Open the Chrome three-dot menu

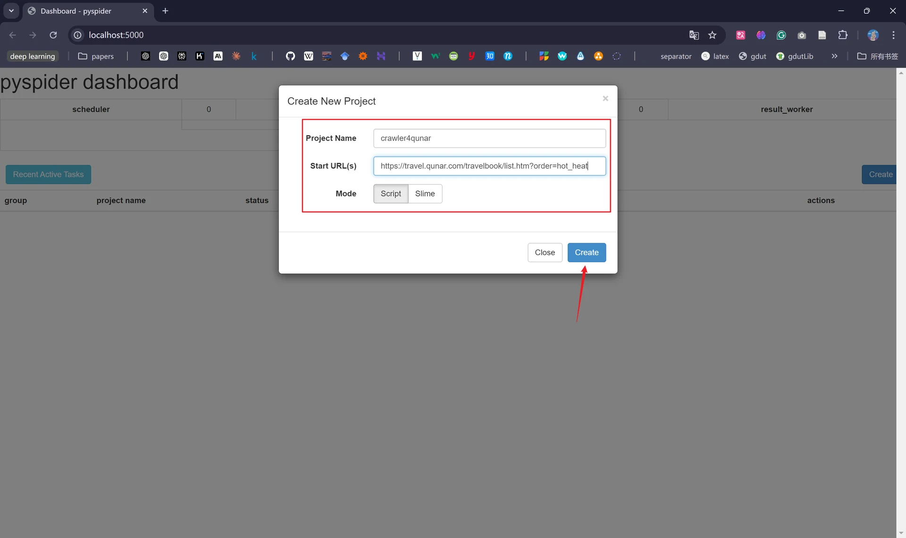(893, 35)
